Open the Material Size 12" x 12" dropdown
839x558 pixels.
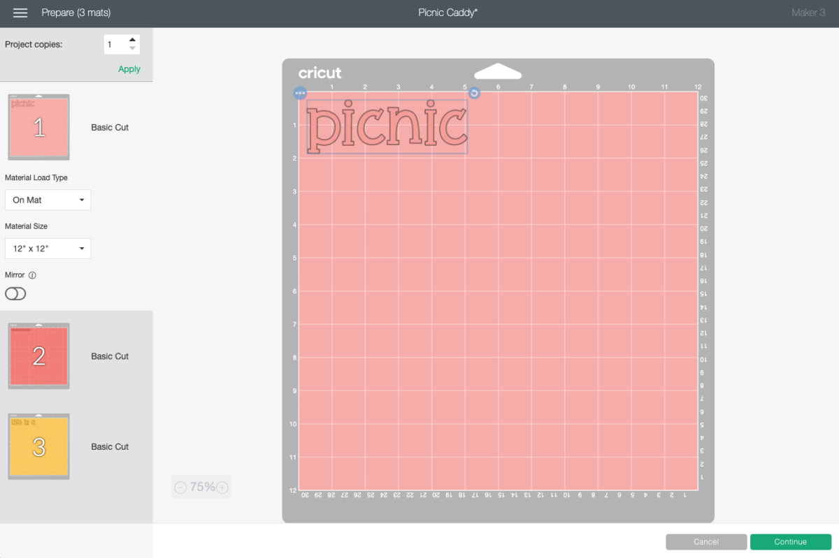[48, 249]
